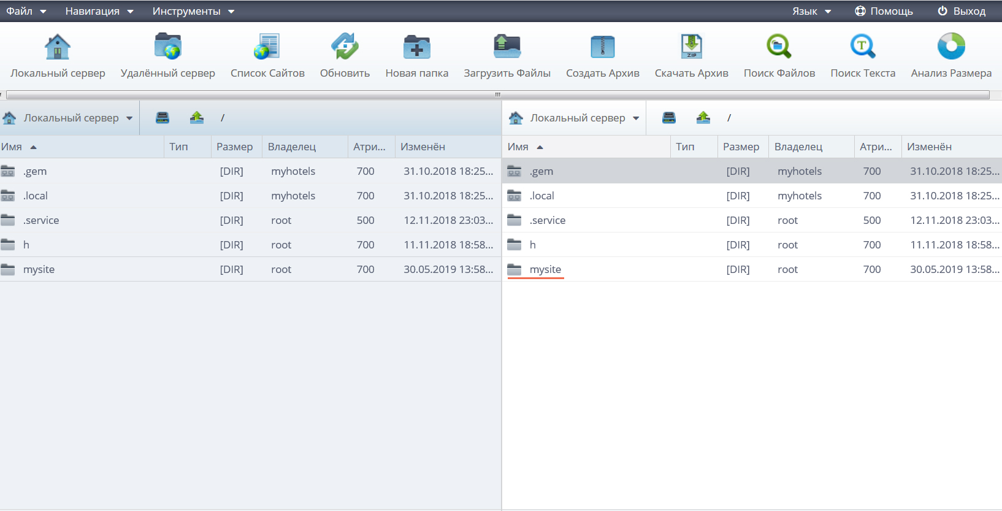Image resolution: width=1002 pixels, height=511 pixels.
Task: Click the Выход logout menu item
Action: click(962, 11)
